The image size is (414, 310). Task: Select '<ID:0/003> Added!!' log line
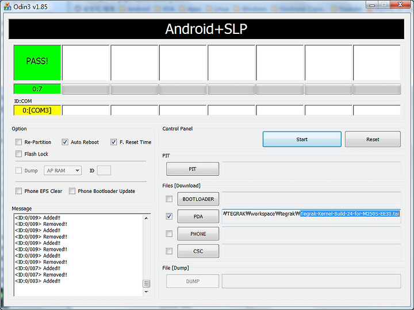point(37,281)
